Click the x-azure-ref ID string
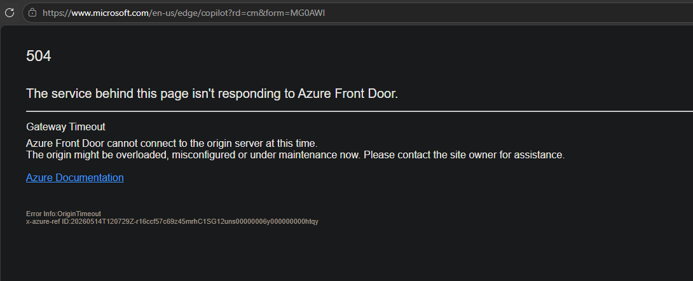The height and width of the screenshot is (281, 693). coord(172,221)
